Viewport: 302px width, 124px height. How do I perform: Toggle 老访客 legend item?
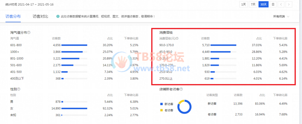point(167,110)
